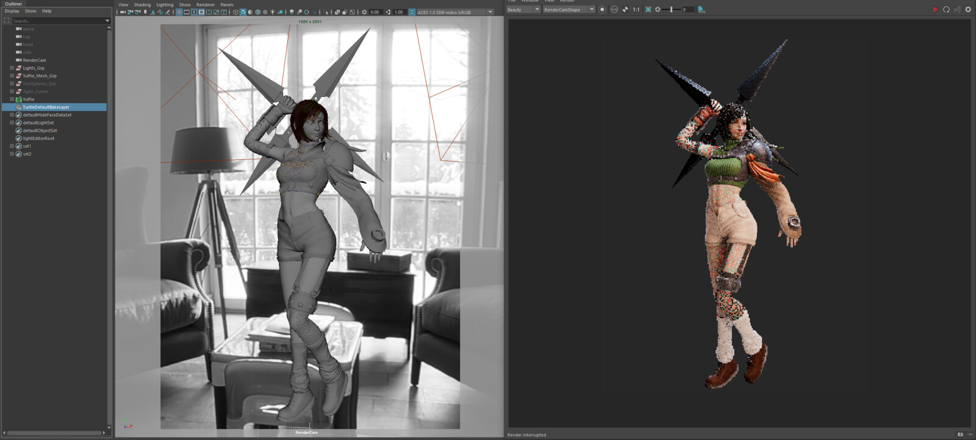Open the Outliner Display menu
976x440 pixels.
[12, 11]
